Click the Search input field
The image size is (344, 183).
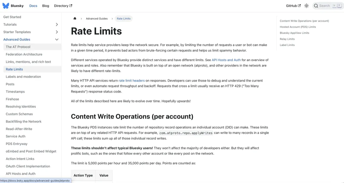click(x=328, y=6)
